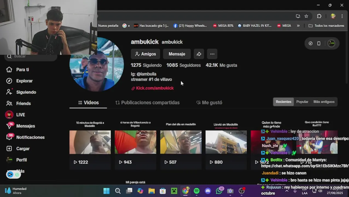Open File Explorer from the taskbar
This screenshot has height=197, width=349.
coord(151,191)
